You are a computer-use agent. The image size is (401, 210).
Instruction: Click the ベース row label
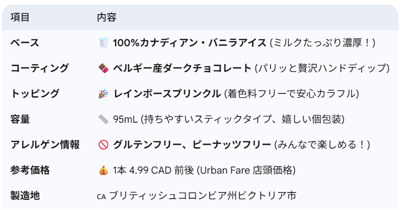[x=25, y=42]
